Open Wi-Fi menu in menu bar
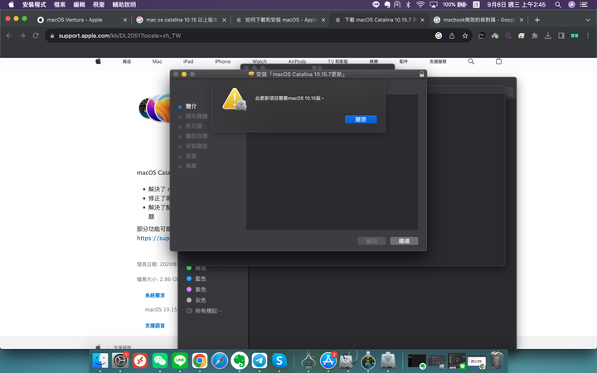This screenshot has width=597, height=373. 420,5
